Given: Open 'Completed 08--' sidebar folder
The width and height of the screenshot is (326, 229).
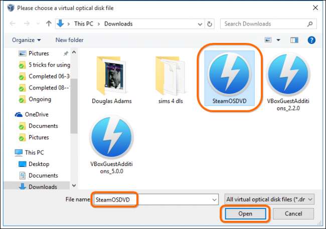Looking at the screenshot, I should coord(44,87).
